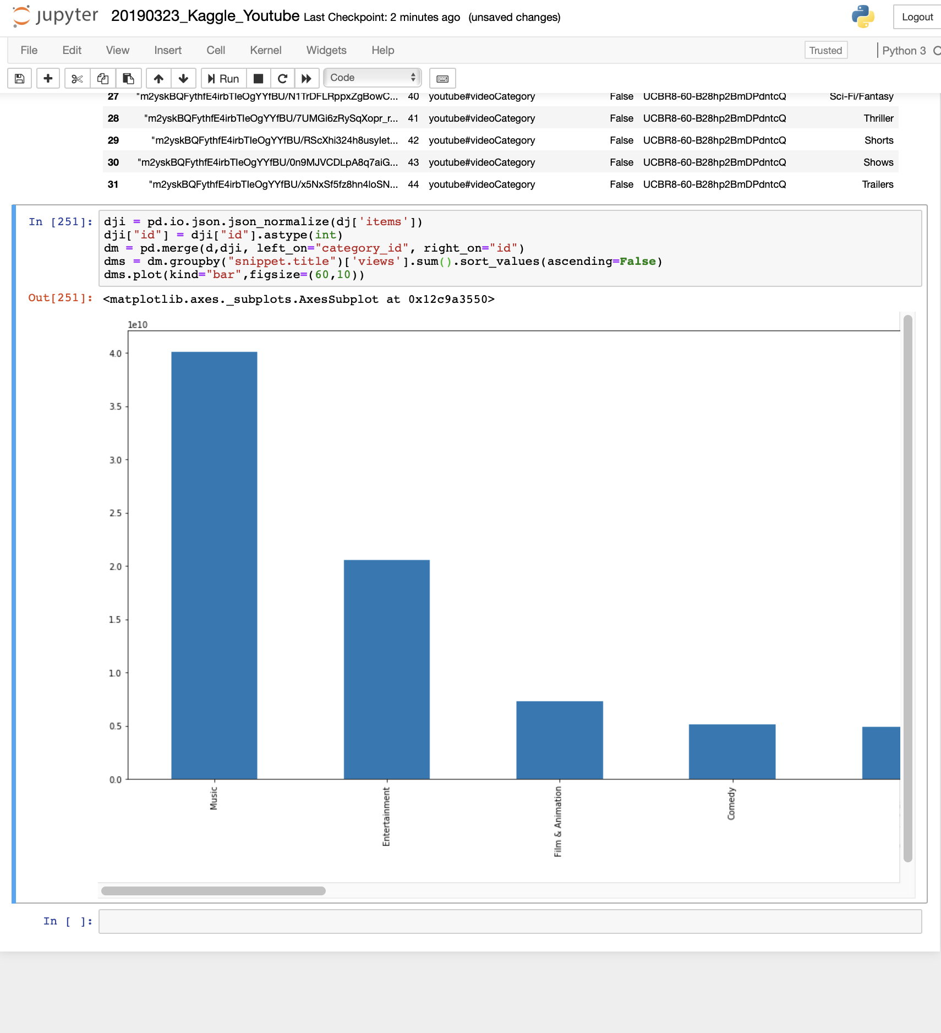
Task: Click the Thriller table cell
Action: coord(878,118)
